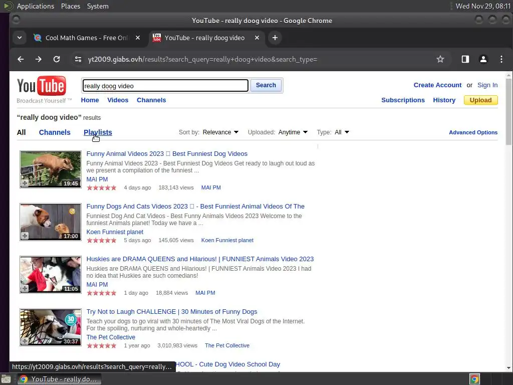Image resolution: width=513 pixels, height=385 pixels.
Task: Click star rating of Funny Animal Videos 2023
Action: tap(101, 187)
